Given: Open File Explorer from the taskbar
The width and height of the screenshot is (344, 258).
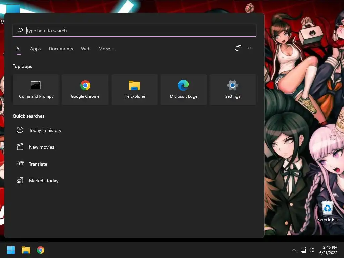Looking at the screenshot, I should click(x=26, y=250).
